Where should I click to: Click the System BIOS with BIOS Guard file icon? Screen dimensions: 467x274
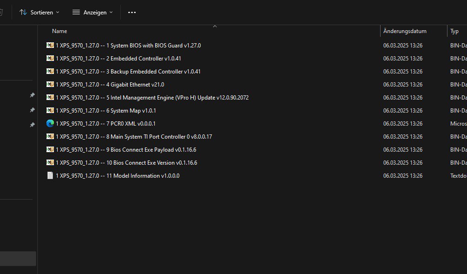50,45
